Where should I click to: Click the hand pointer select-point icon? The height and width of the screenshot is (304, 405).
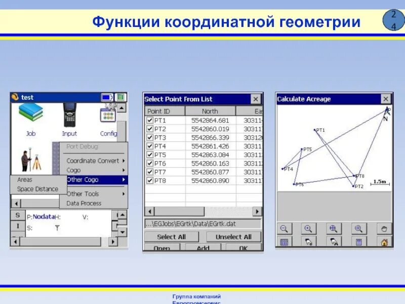coord(308,242)
